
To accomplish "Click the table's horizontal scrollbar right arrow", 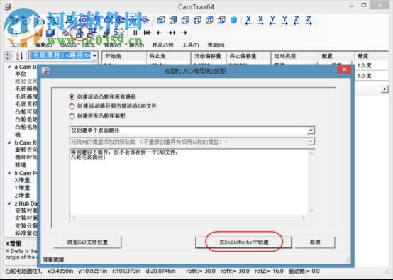I will 384,89.
